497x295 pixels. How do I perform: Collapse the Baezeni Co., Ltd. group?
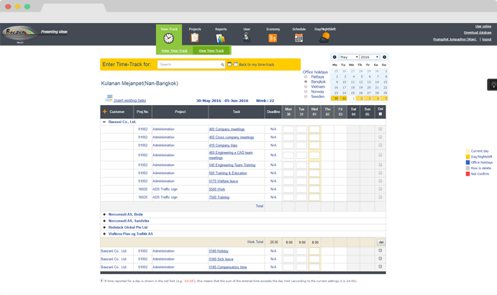pos(104,122)
